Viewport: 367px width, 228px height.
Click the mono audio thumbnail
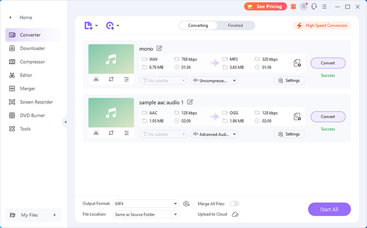(x=111, y=59)
